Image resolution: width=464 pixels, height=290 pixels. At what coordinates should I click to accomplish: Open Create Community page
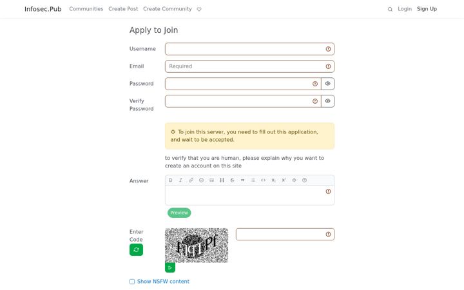(168, 9)
